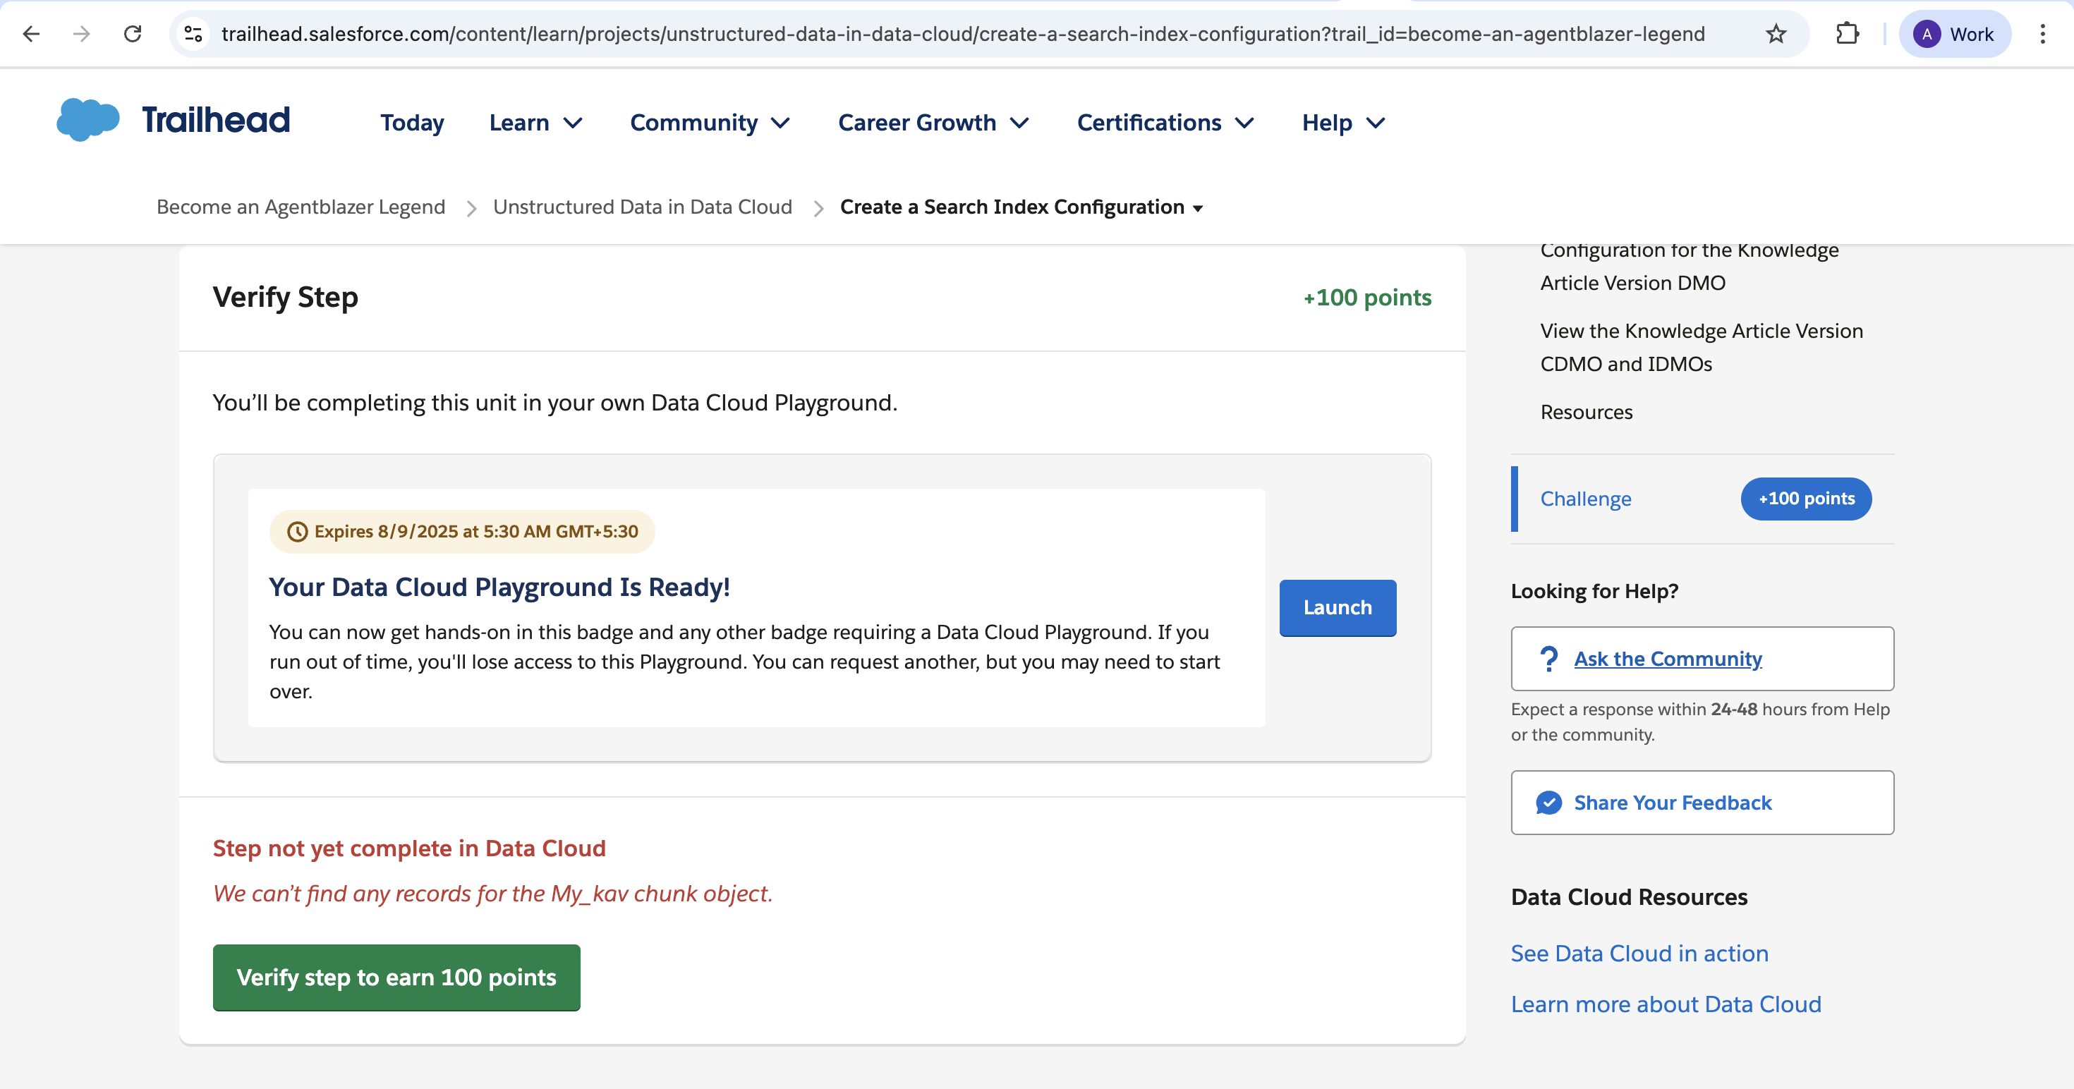
Task: Go to Unstructured Data in Data Cloud breadcrumb
Action: pyautogui.click(x=642, y=207)
